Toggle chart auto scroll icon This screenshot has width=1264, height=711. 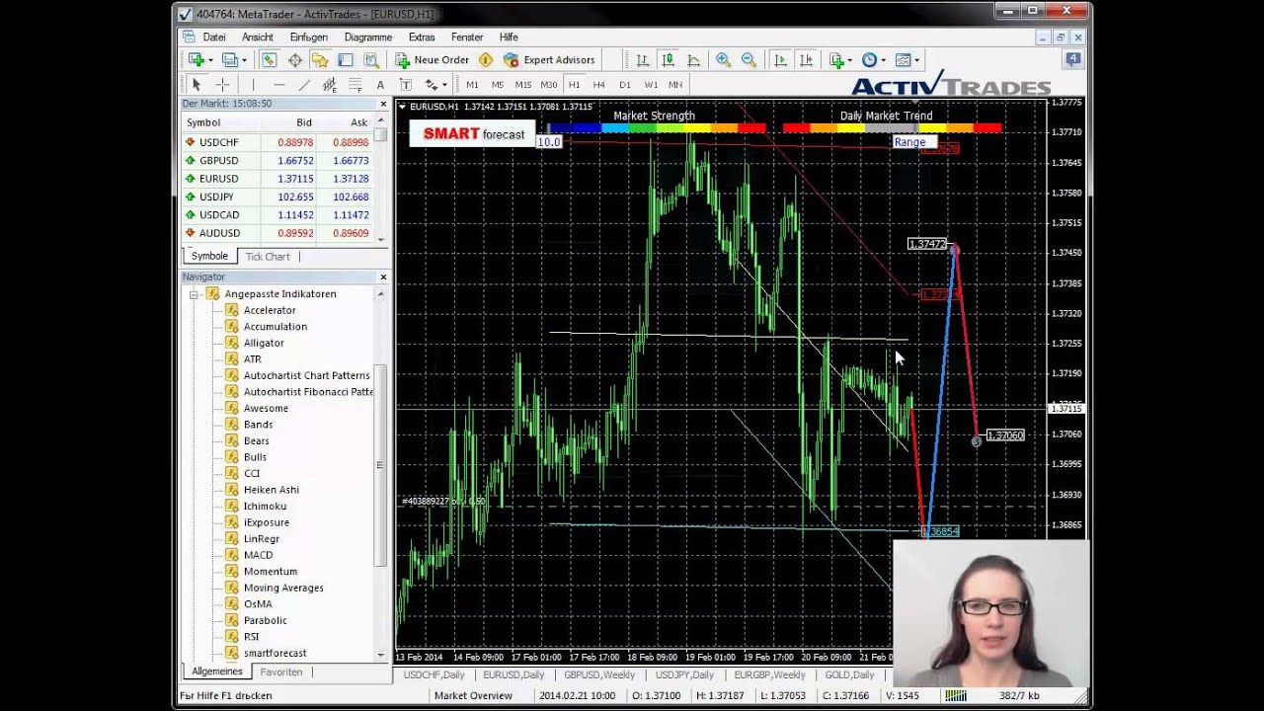780,60
